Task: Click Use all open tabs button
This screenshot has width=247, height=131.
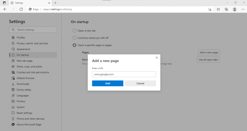Action: (208, 60)
